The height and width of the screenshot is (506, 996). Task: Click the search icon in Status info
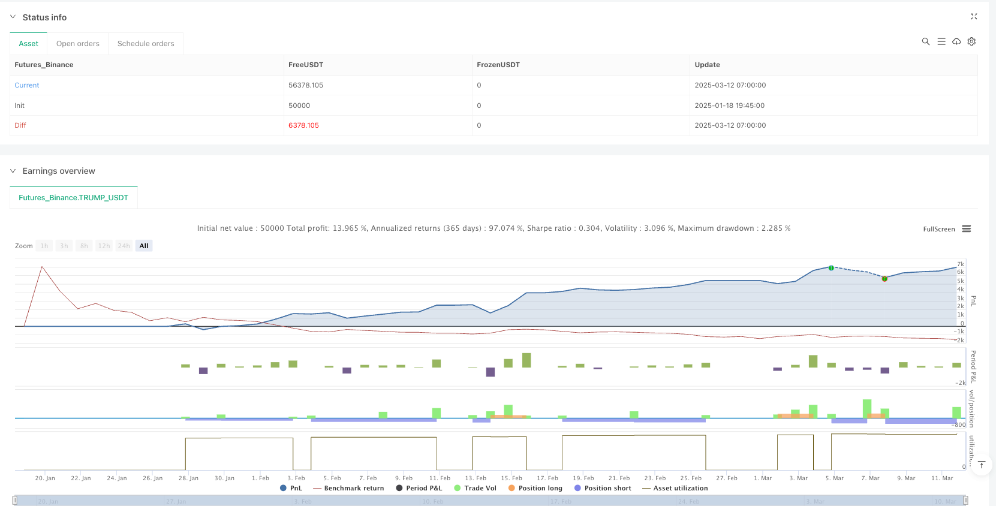[x=925, y=41]
